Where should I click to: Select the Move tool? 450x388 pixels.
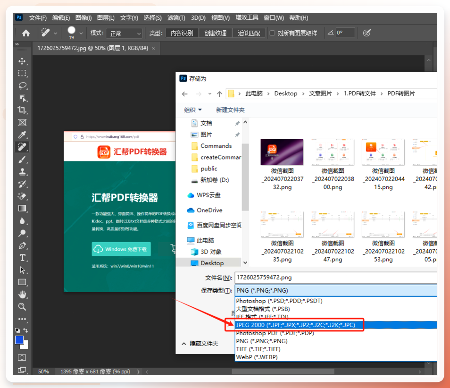pyautogui.click(x=22, y=61)
